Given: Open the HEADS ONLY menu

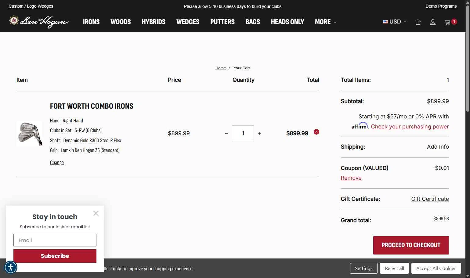Looking at the screenshot, I should [x=287, y=22].
